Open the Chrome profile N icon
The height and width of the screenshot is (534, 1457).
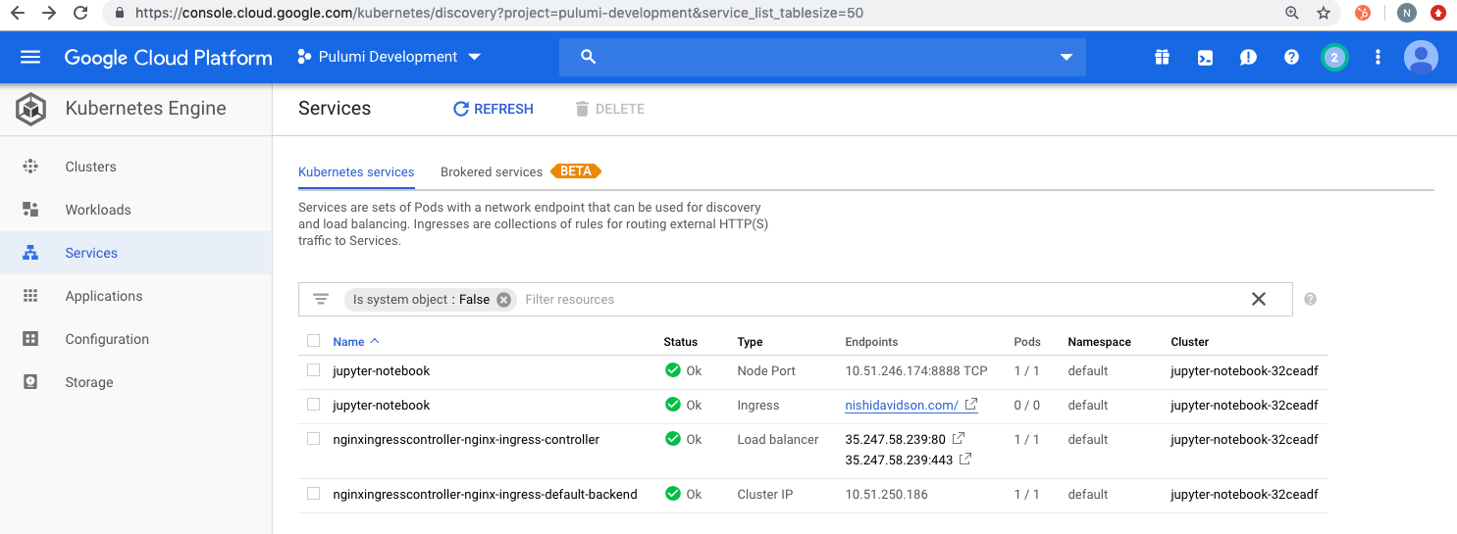coord(1407,14)
